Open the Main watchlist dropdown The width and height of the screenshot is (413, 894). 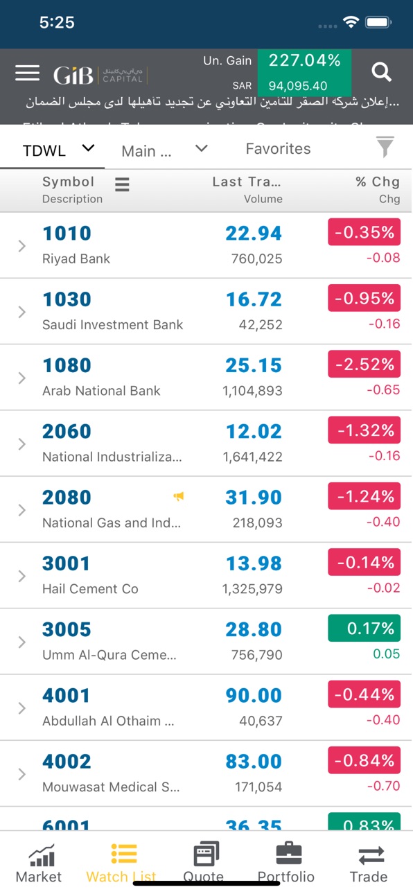pos(164,150)
